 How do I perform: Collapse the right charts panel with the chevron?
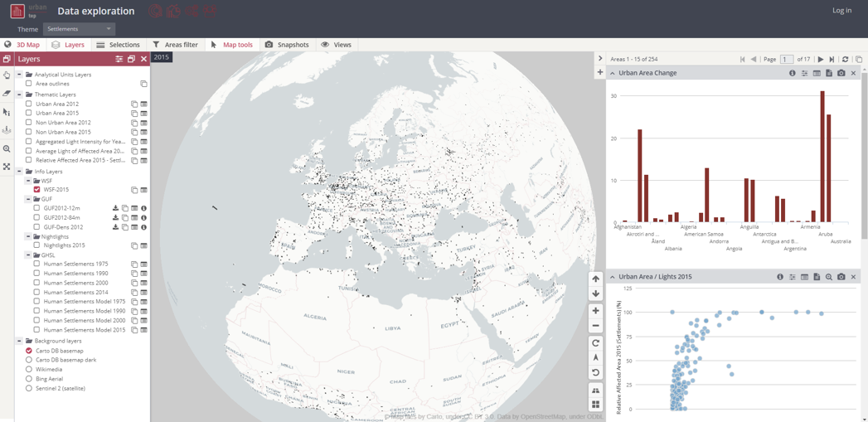600,59
